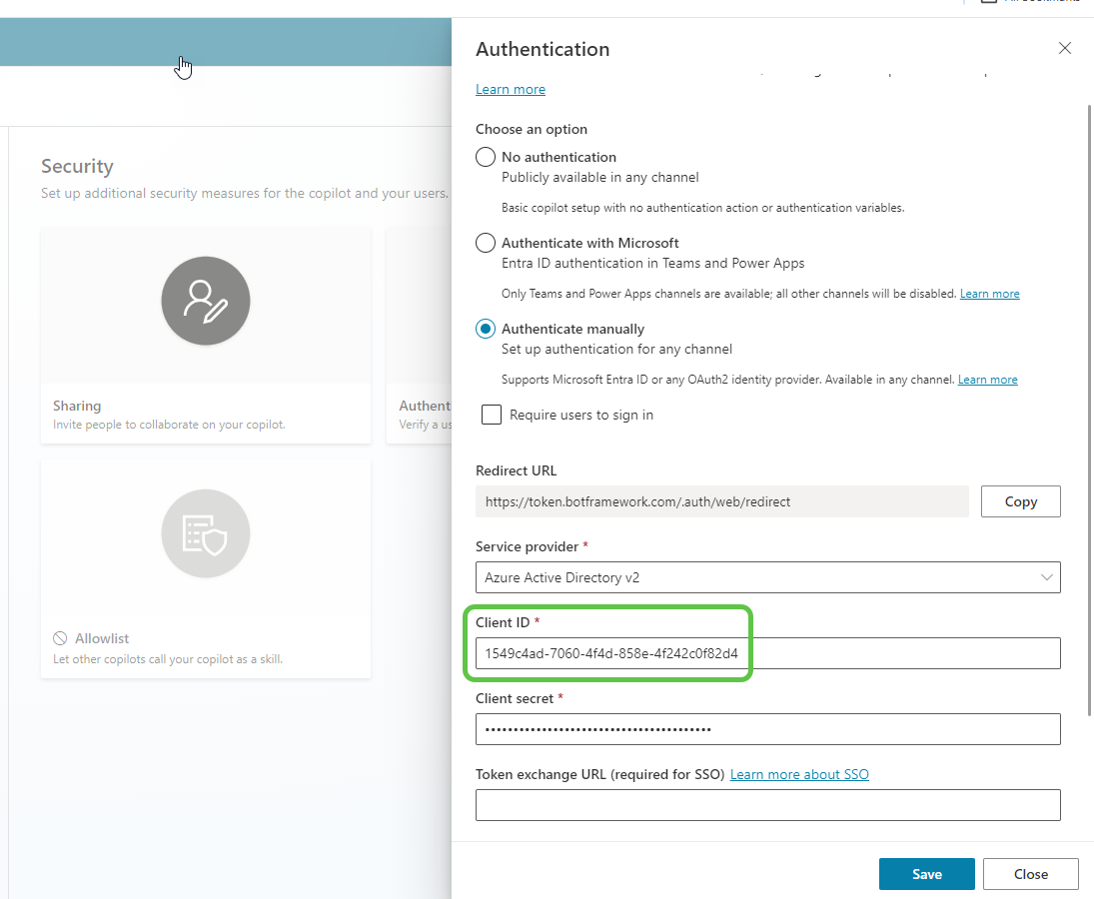Choose Authenticate with Microsoft
The height and width of the screenshot is (899, 1094).
tap(486, 243)
